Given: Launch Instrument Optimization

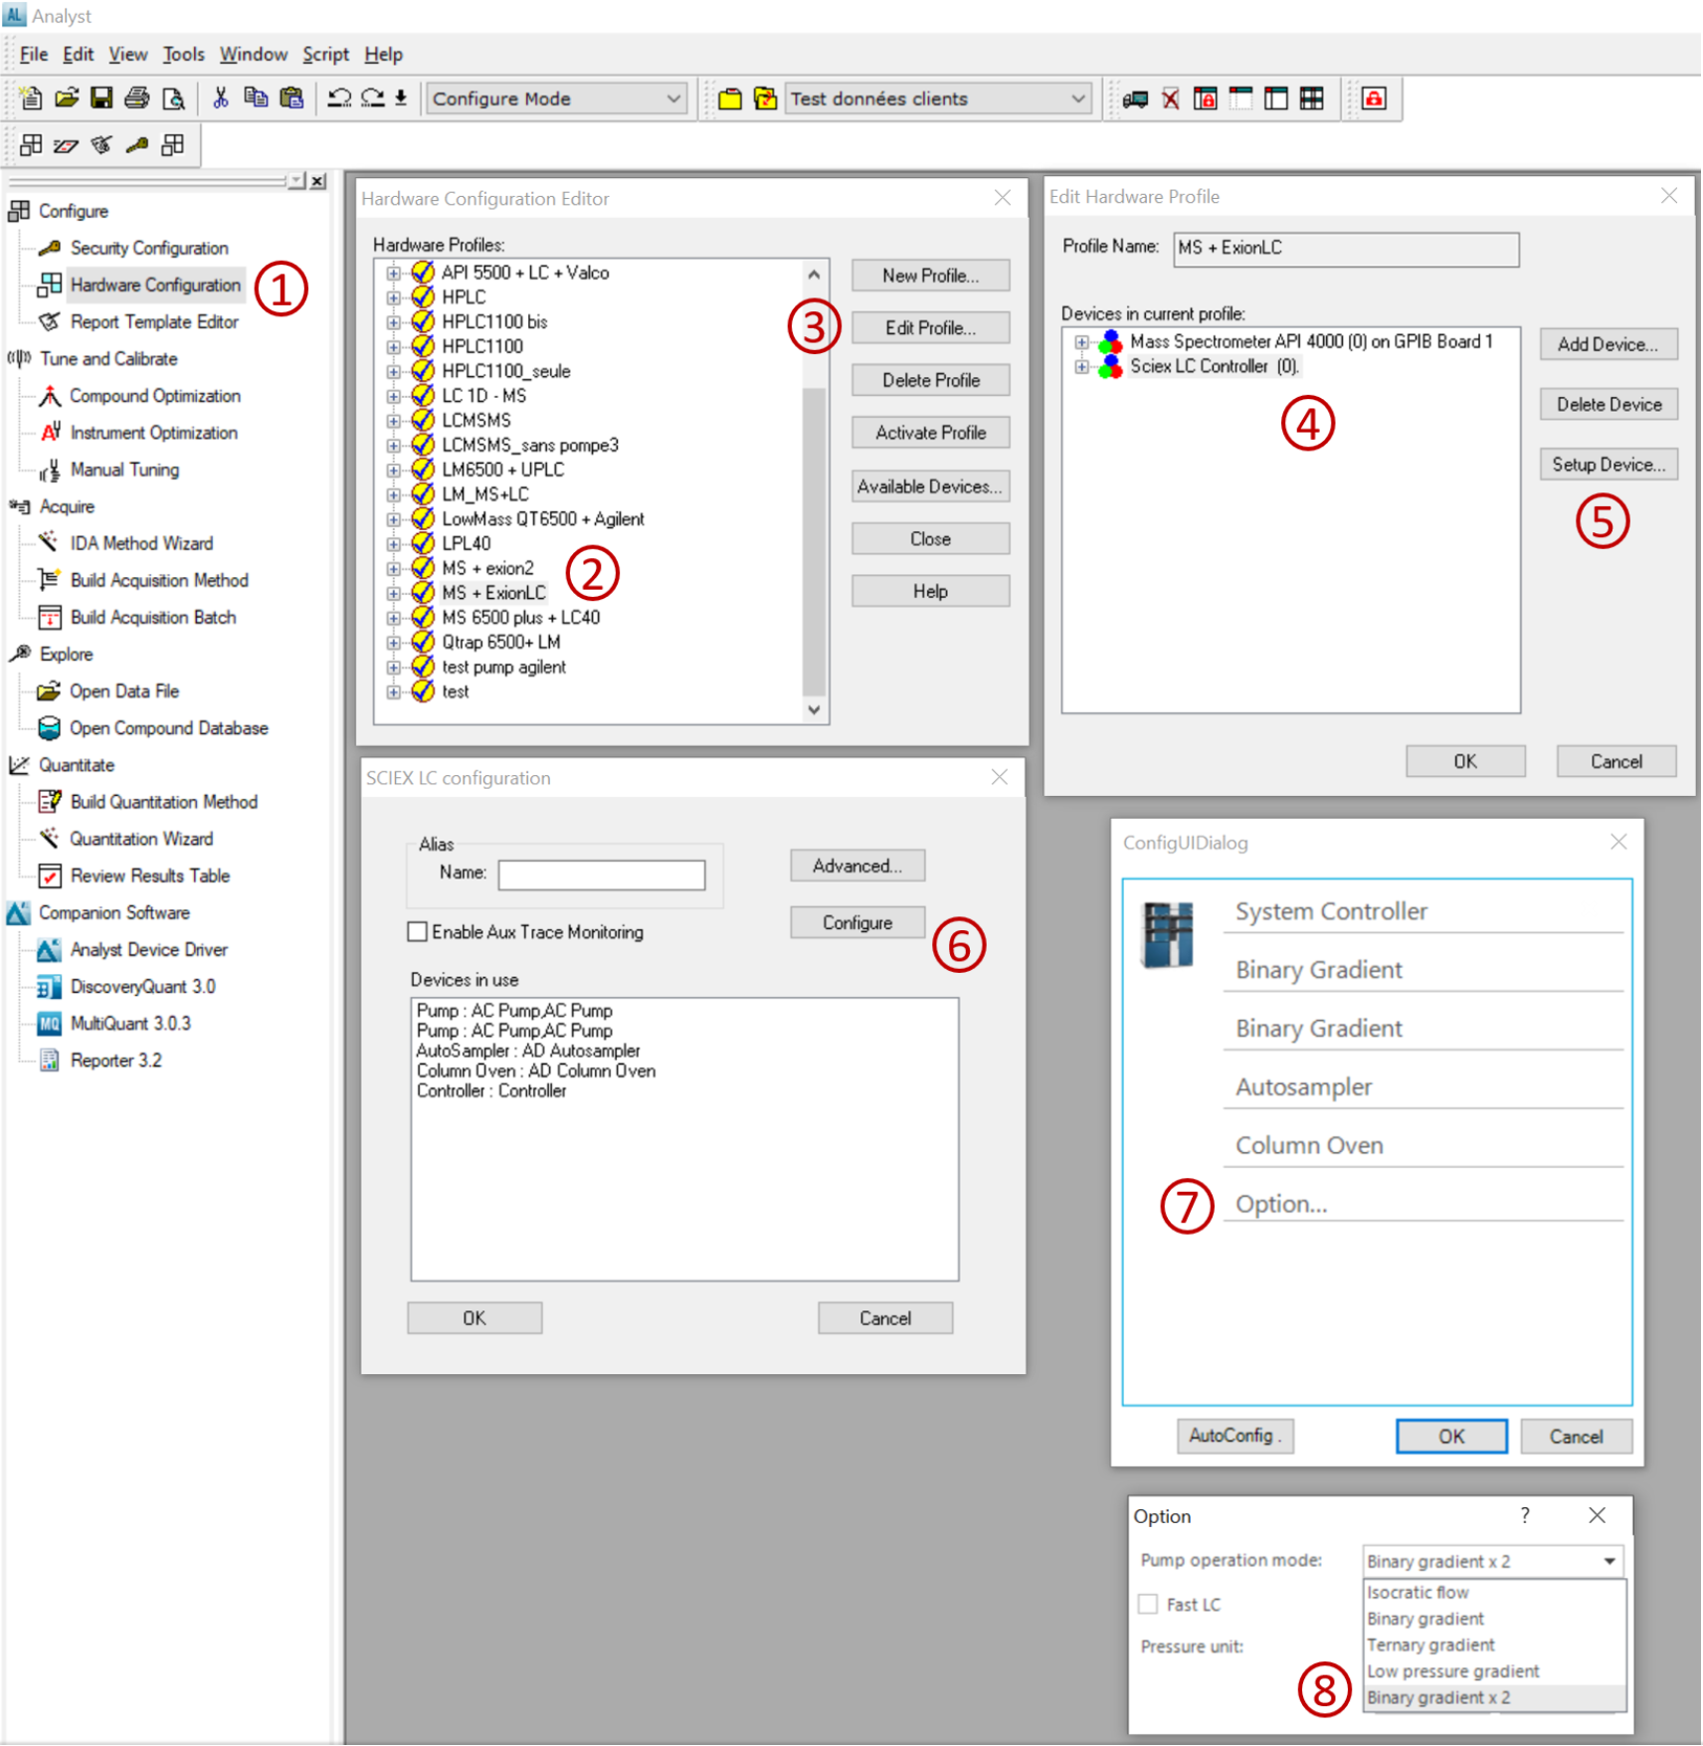Looking at the screenshot, I should point(154,432).
